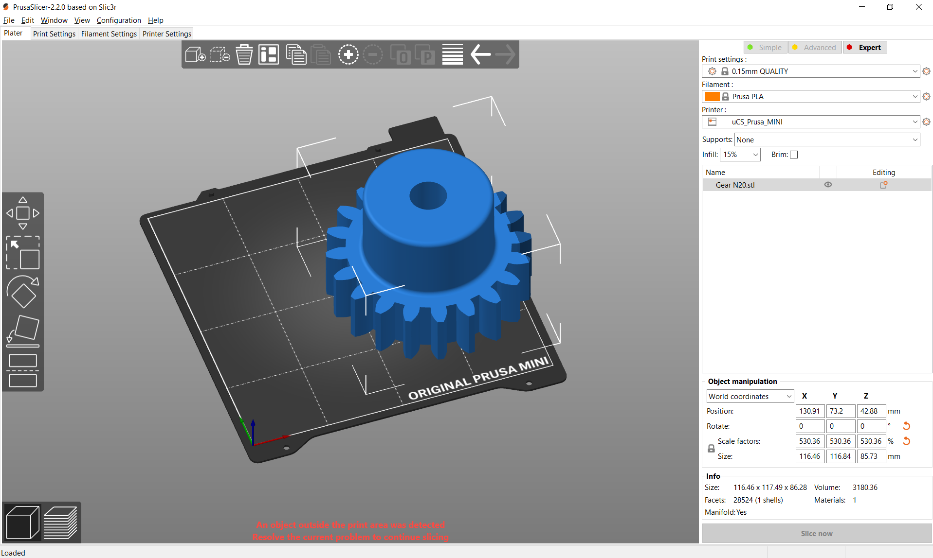The height and width of the screenshot is (558, 933).
Task: Open the World coordinates dropdown
Action: [x=750, y=397]
